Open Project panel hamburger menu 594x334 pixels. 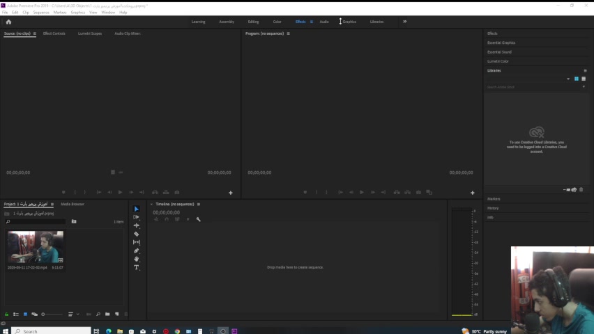pyautogui.click(x=52, y=205)
